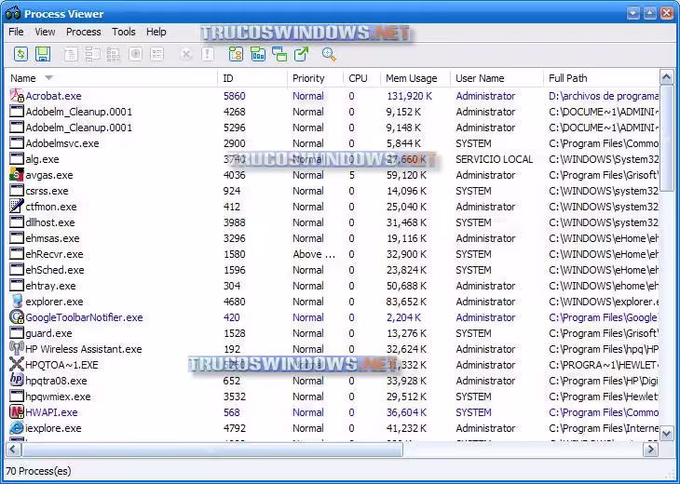680x484 pixels.
Task: Click the magnifier find toolbar icon
Action: [329, 54]
